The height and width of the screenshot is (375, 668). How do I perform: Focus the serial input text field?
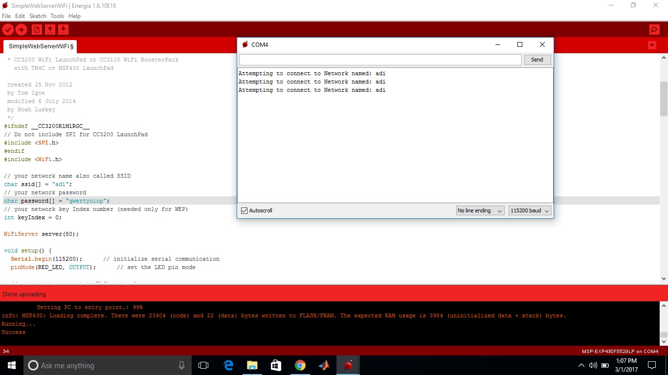tap(380, 60)
